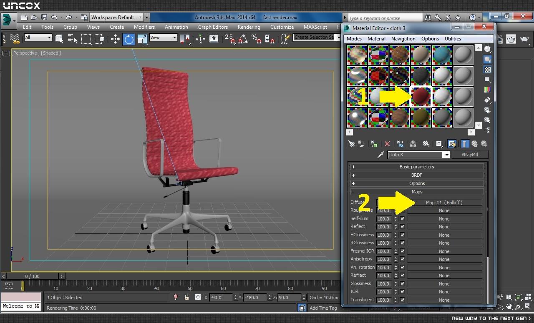The height and width of the screenshot is (323, 534).
Task: Expand the BRDF rollout
Action: pos(417,175)
